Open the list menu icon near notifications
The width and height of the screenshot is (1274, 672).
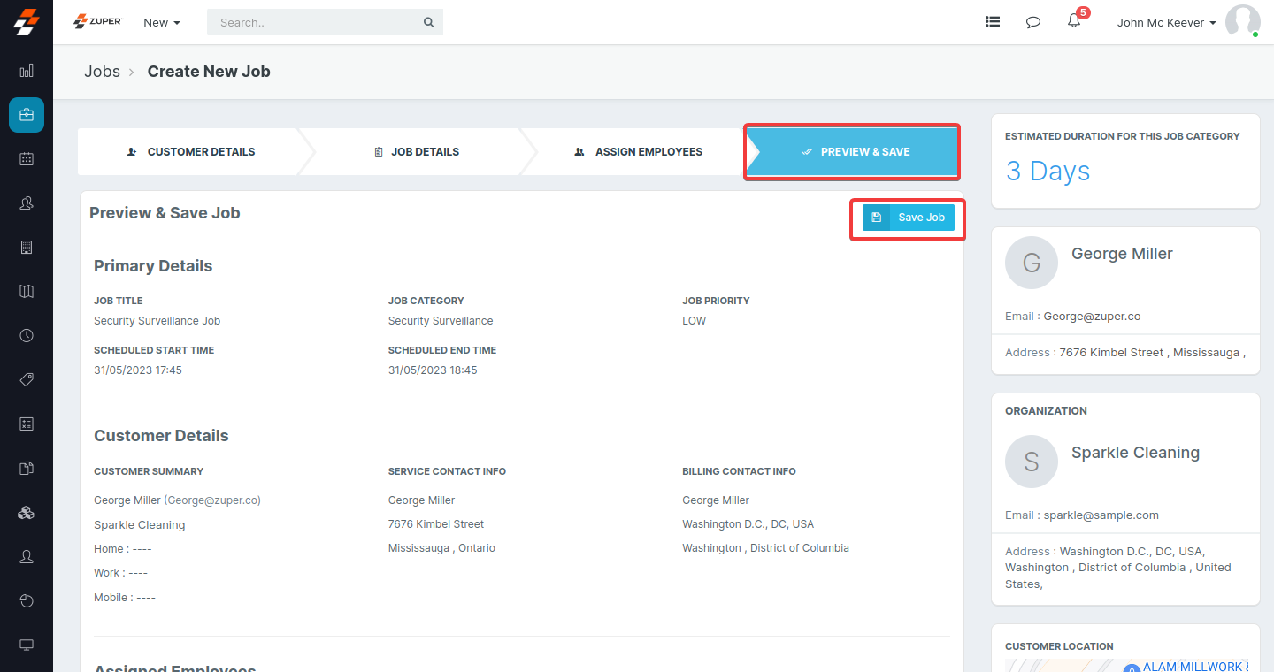[x=992, y=21]
